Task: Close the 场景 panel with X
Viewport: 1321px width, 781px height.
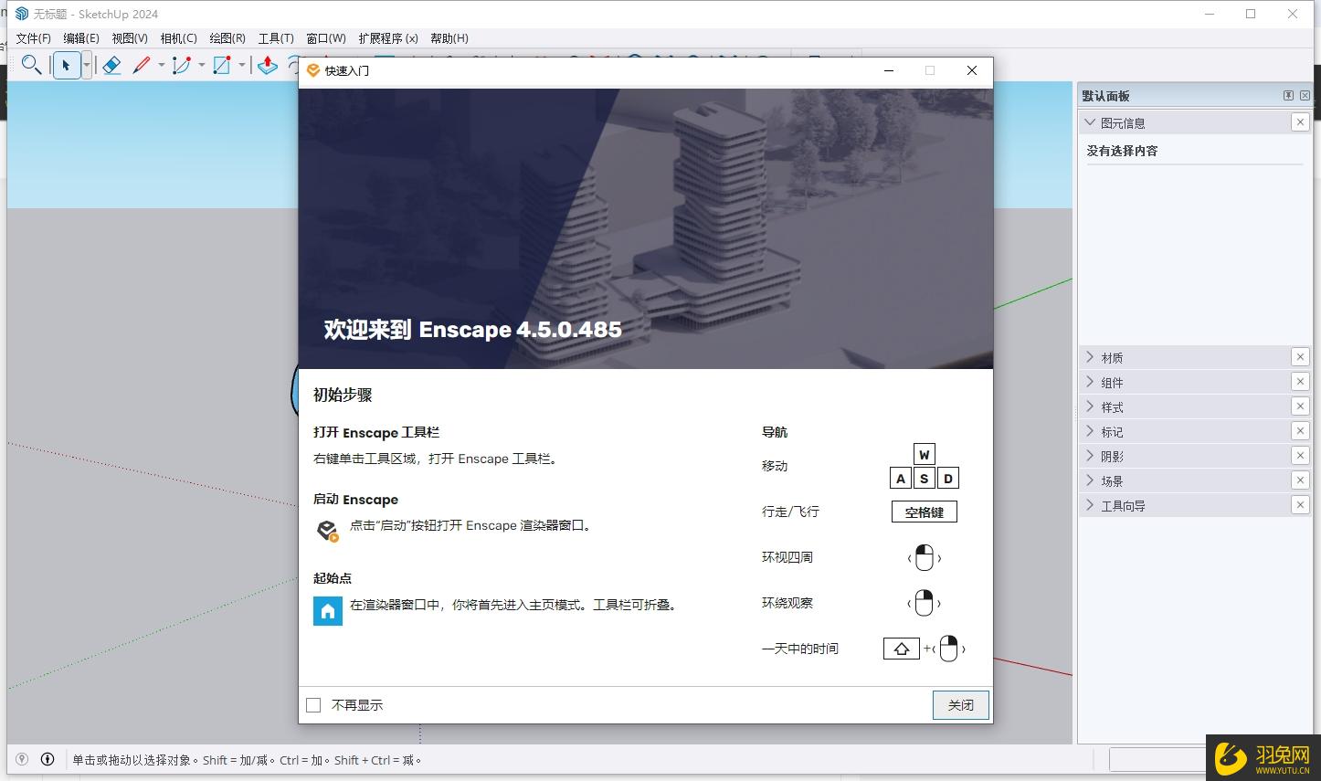Action: [1300, 480]
